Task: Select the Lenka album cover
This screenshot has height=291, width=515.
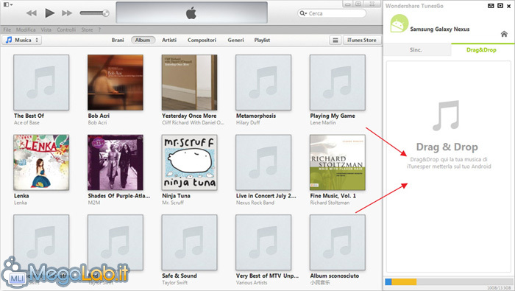Action: point(41,162)
